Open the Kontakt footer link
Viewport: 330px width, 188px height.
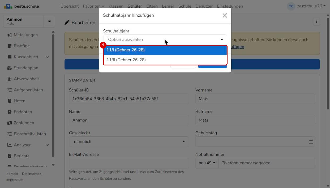[12, 174]
